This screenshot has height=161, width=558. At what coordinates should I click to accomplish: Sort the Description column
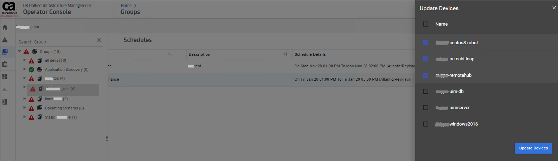(x=285, y=54)
